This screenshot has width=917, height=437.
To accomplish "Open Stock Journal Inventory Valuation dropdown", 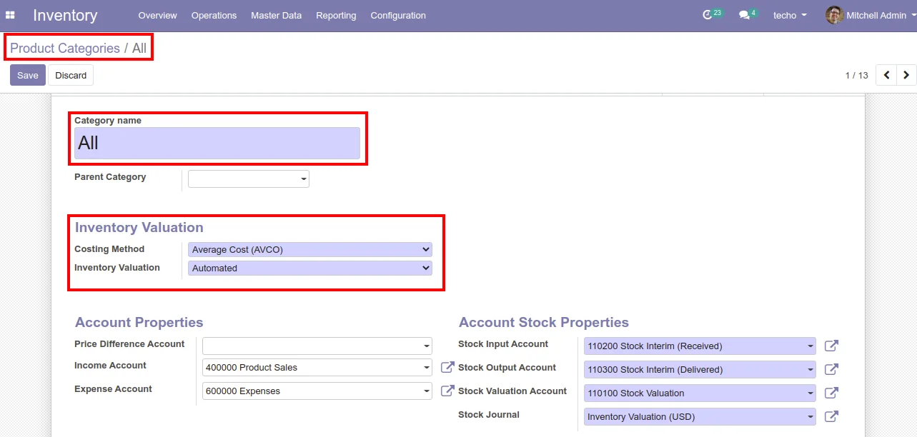I will [700, 416].
